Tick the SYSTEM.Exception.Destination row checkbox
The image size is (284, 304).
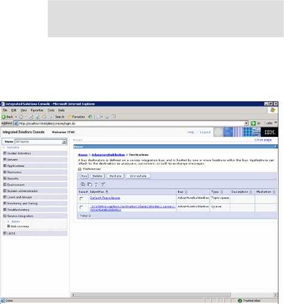(81, 207)
